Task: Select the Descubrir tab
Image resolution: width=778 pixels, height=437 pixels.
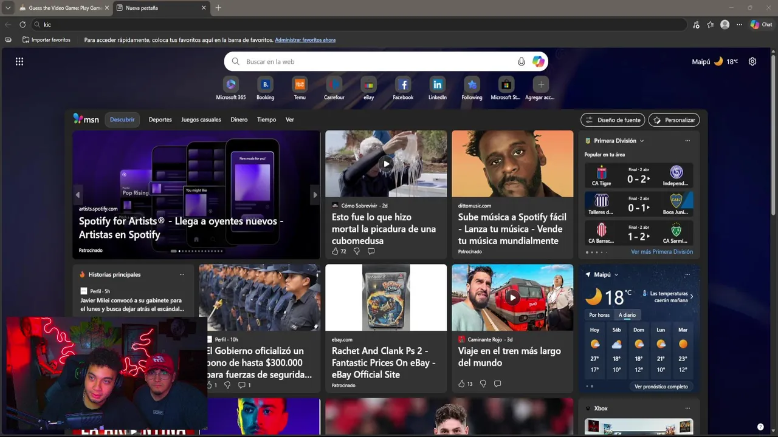Action: 122,120
